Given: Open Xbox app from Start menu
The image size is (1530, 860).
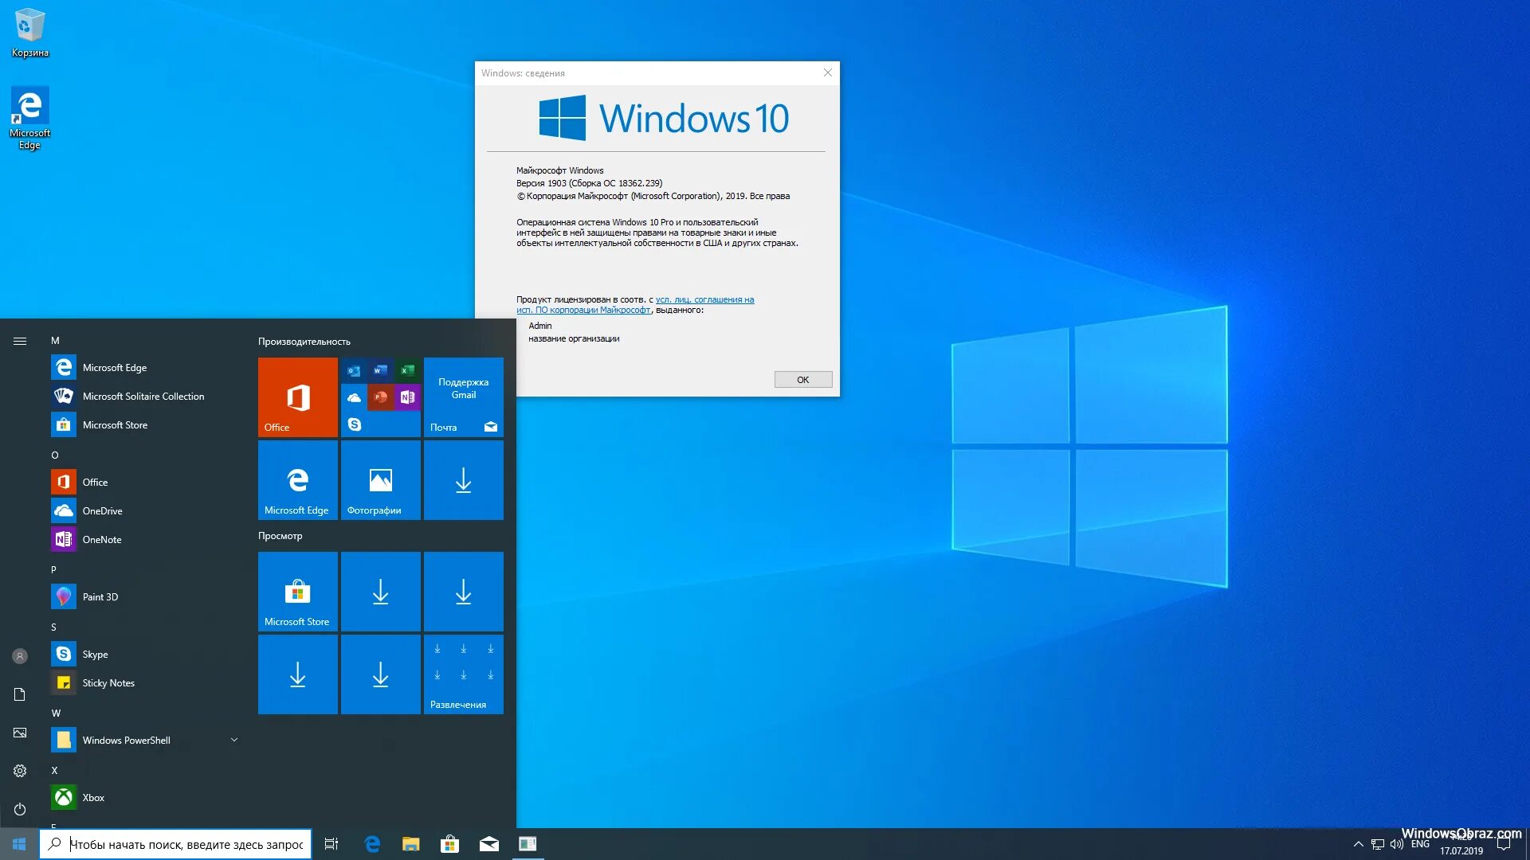Looking at the screenshot, I should pyautogui.click(x=92, y=796).
